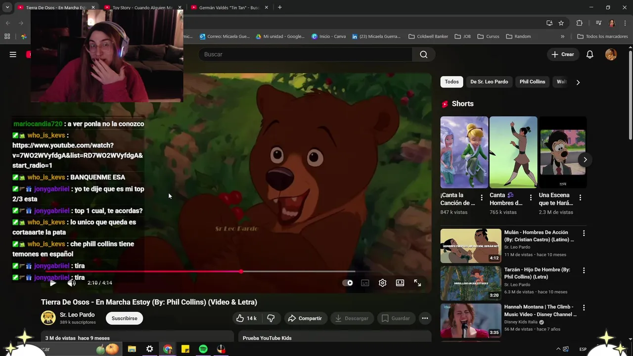Select the De Sr. Leo Pardo chip
The image size is (633, 356).
point(489,82)
